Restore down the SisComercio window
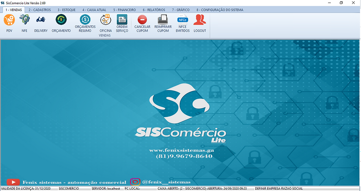The height and width of the screenshot is (191, 361). coord(341,3)
